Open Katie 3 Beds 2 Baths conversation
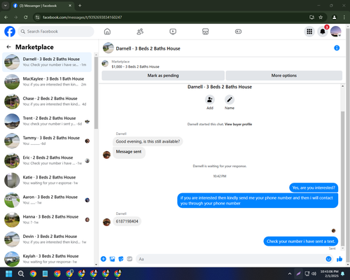The width and height of the screenshot is (350, 280). 47,180
